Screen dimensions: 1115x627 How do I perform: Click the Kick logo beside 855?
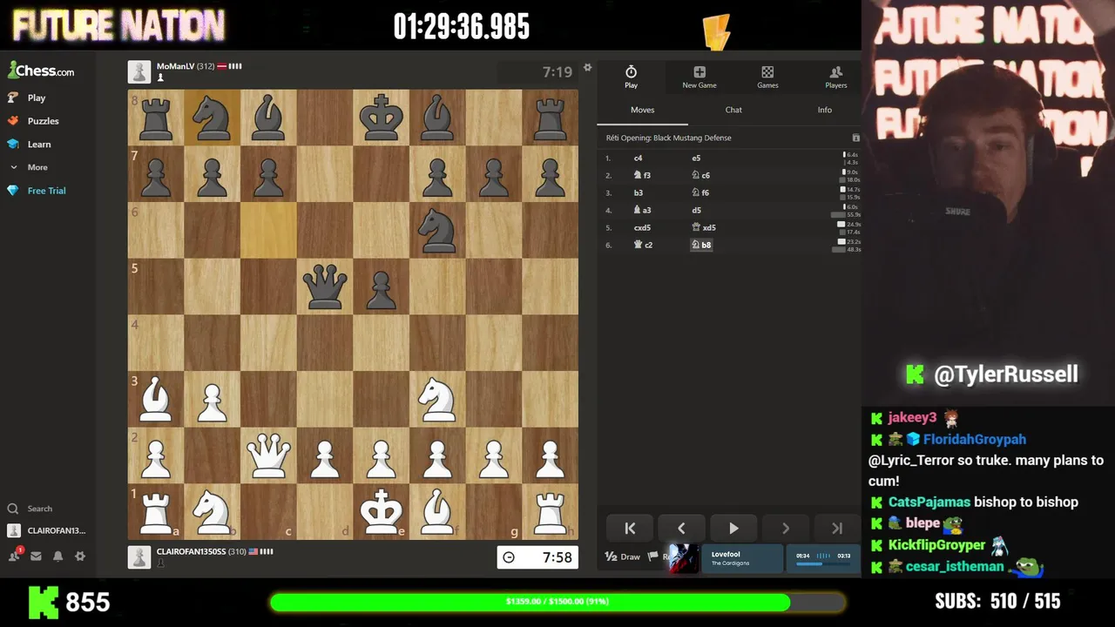[44, 602]
